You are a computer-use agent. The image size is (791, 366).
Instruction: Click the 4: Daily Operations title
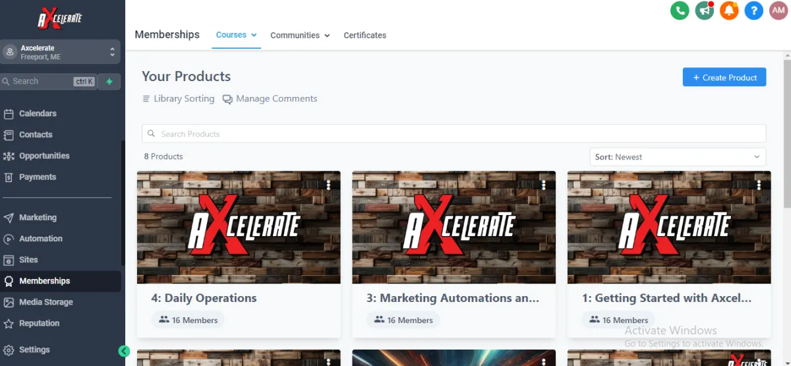tap(204, 298)
